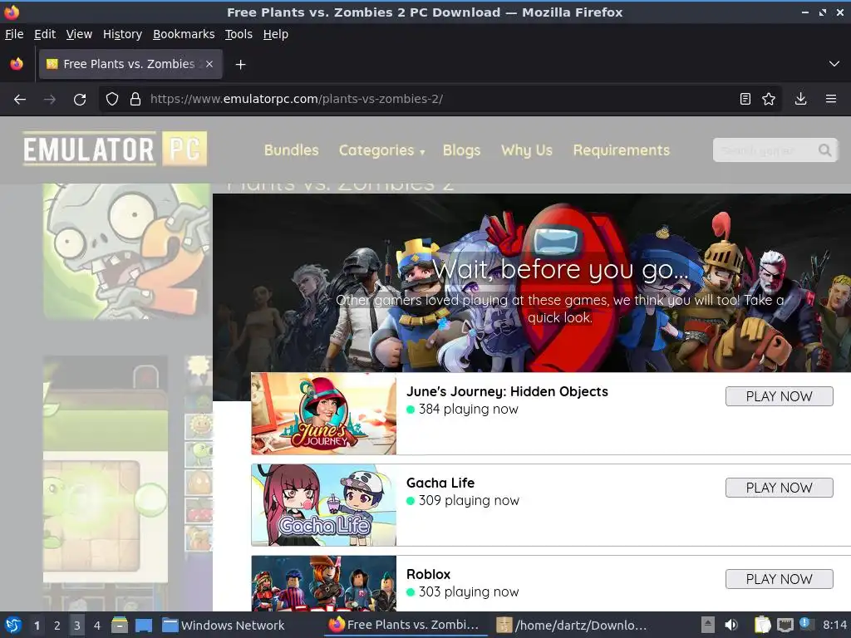Open the notification info tray icon

pos(806,623)
